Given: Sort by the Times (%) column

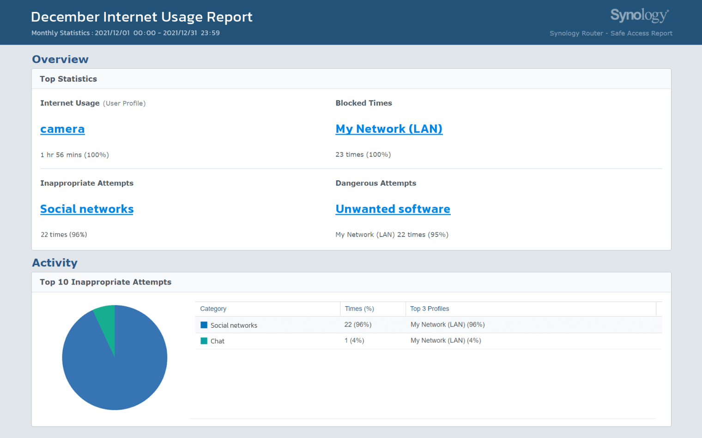Looking at the screenshot, I should pyautogui.click(x=359, y=308).
